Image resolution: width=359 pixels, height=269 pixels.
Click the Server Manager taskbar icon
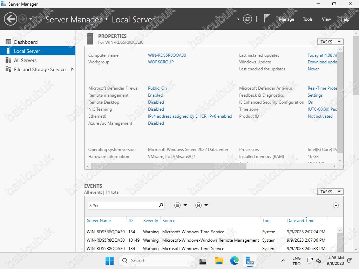click(250, 261)
